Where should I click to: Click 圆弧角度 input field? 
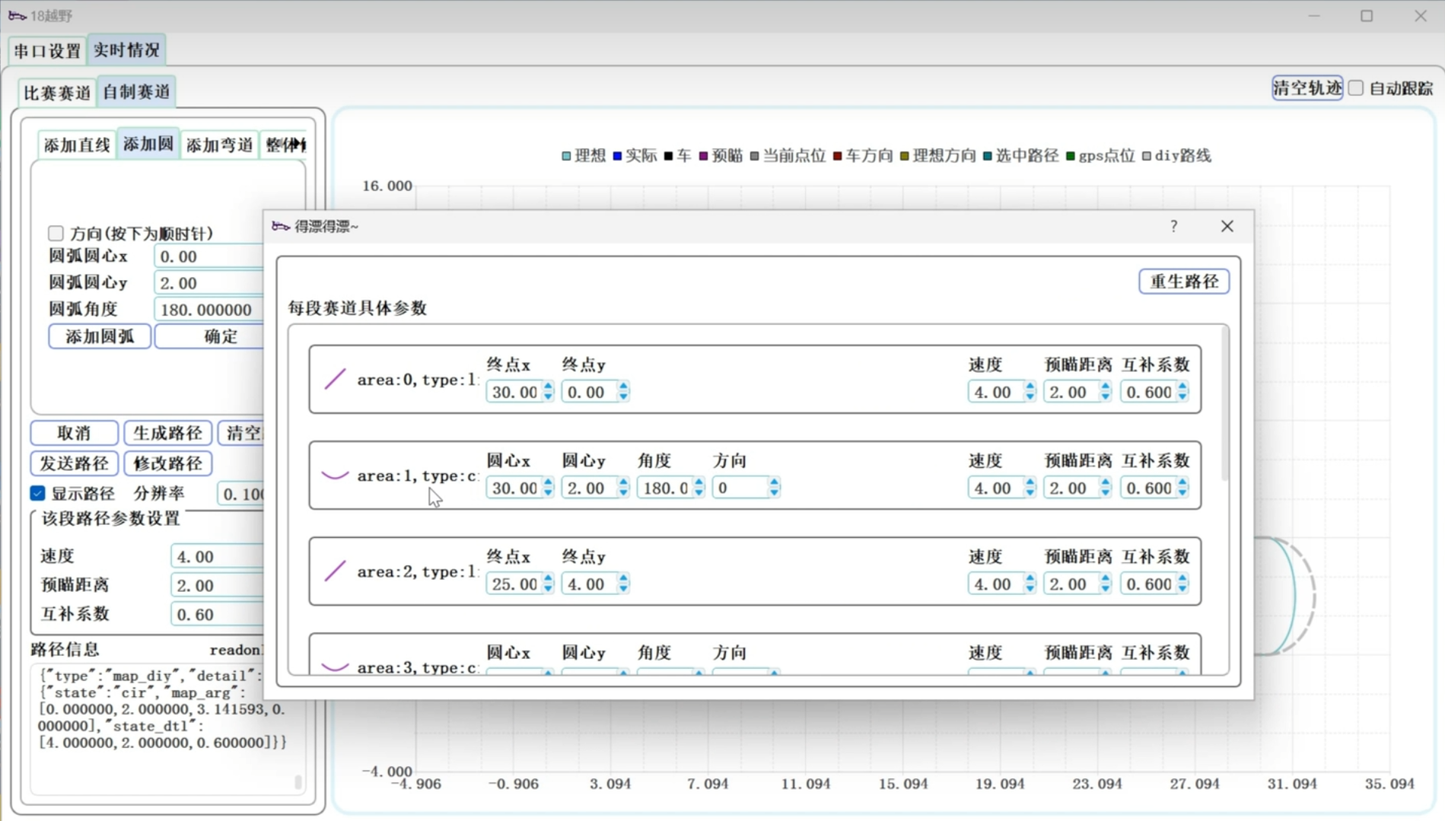[x=208, y=310]
